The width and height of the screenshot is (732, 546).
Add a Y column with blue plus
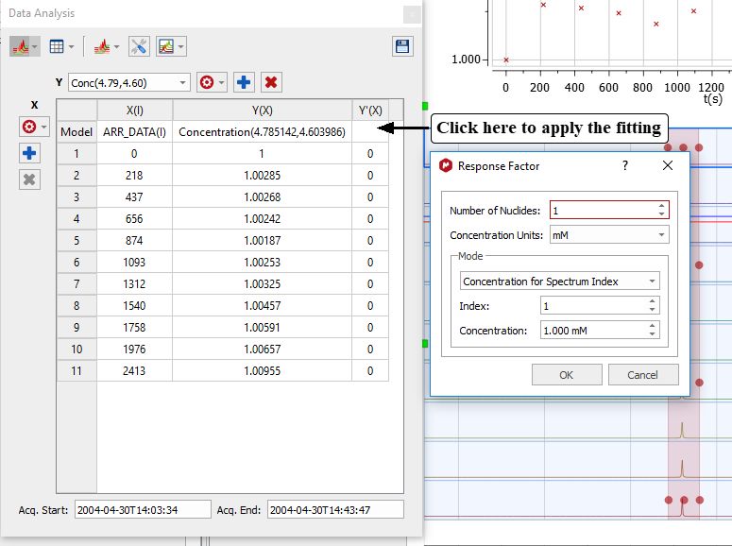pyautogui.click(x=244, y=83)
